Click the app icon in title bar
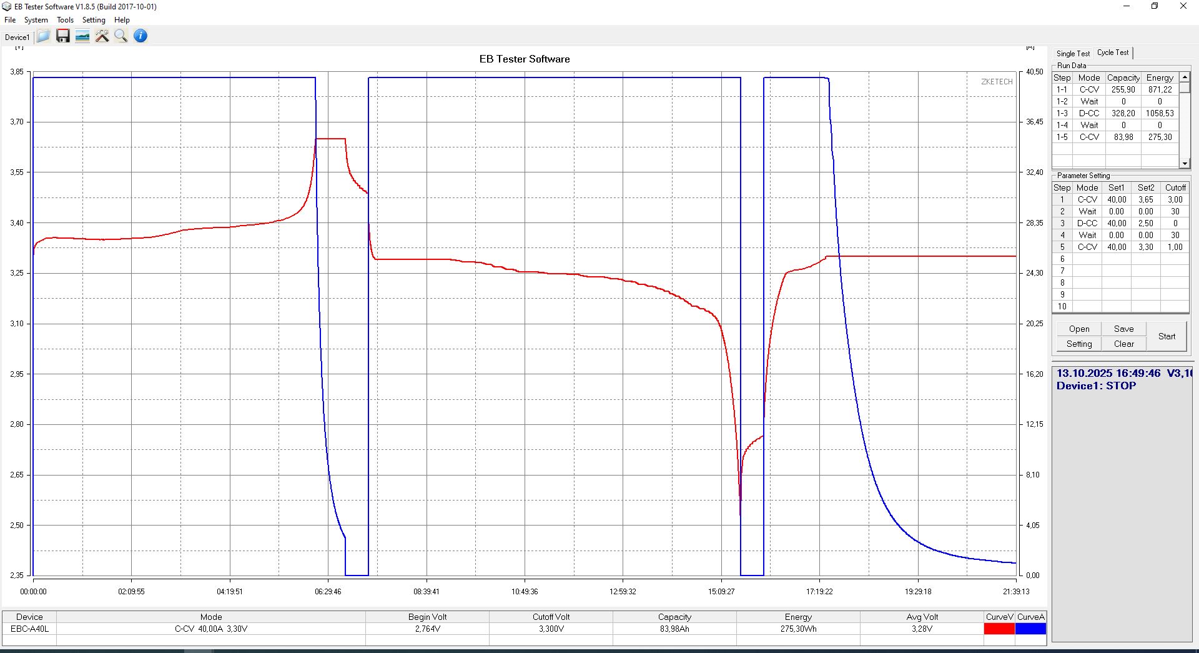The image size is (1199, 653). 7,6
